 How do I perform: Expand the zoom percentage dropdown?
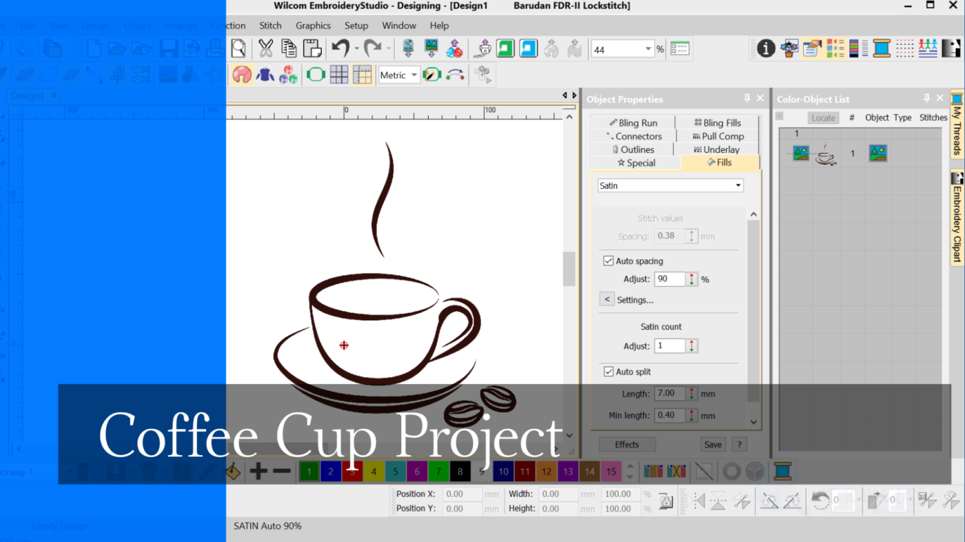[648, 49]
